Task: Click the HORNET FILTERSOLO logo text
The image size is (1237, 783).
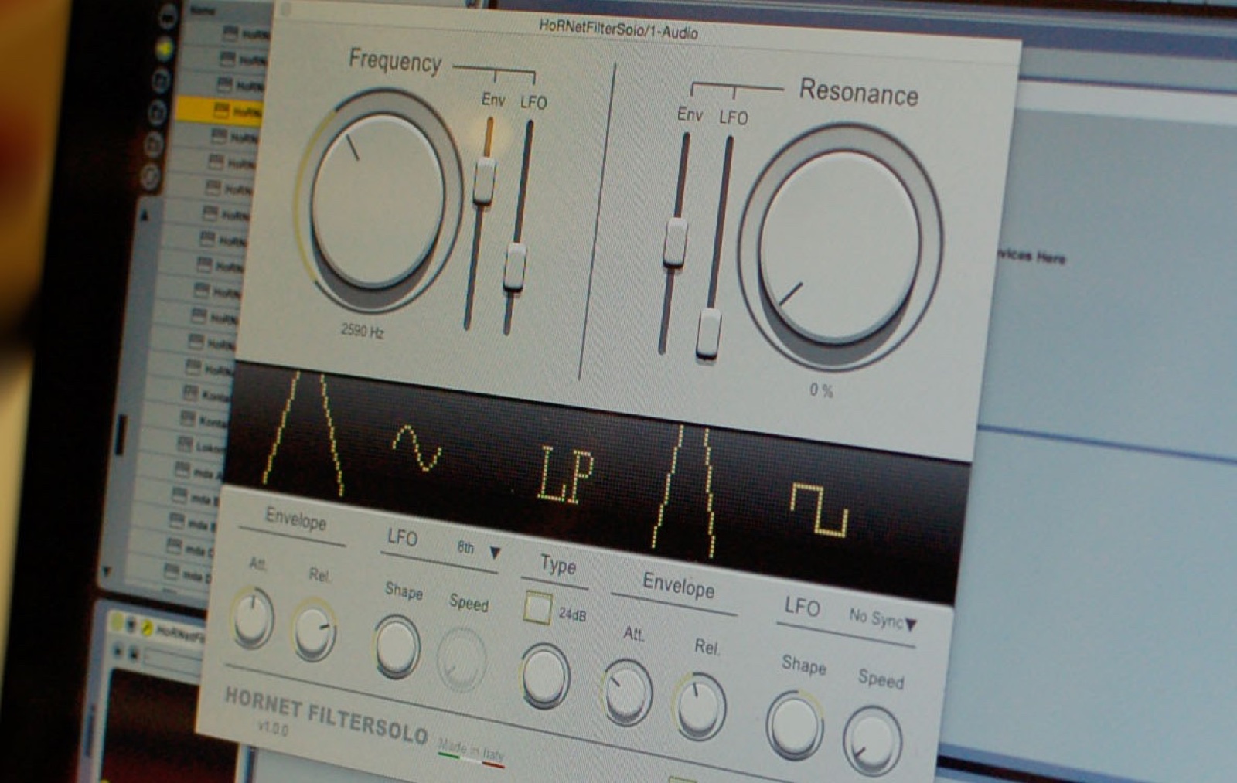Action: (325, 715)
